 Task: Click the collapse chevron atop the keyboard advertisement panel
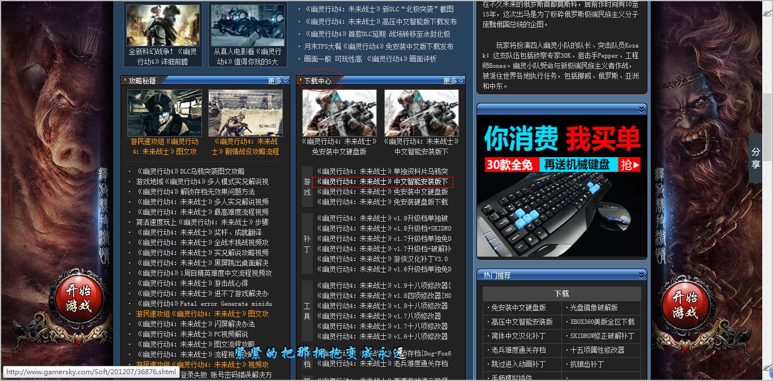(642, 110)
